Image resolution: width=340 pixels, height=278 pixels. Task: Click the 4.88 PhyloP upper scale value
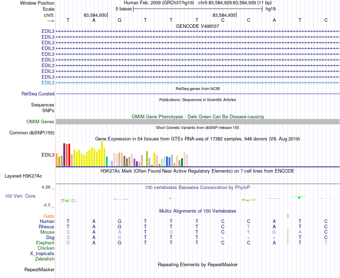46,187
